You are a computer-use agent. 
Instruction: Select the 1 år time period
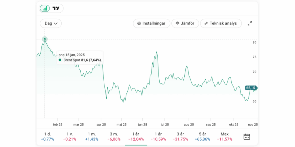click(x=158, y=137)
